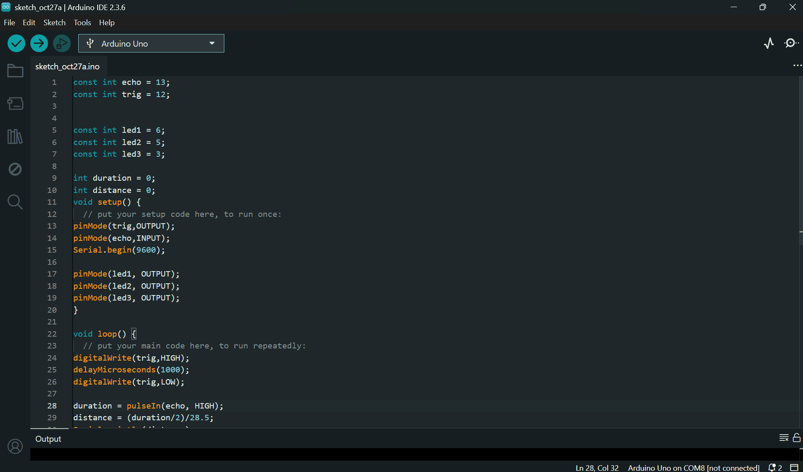The height and width of the screenshot is (472, 803).
Task: Click the Verify sketch checkmark button
Action: (16, 43)
